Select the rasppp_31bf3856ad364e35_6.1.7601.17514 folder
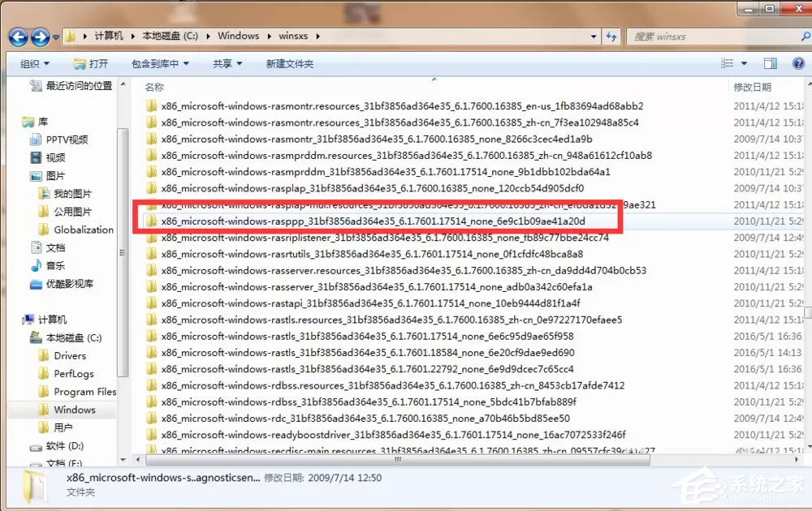The height and width of the screenshot is (511, 812). click(373, 221)
